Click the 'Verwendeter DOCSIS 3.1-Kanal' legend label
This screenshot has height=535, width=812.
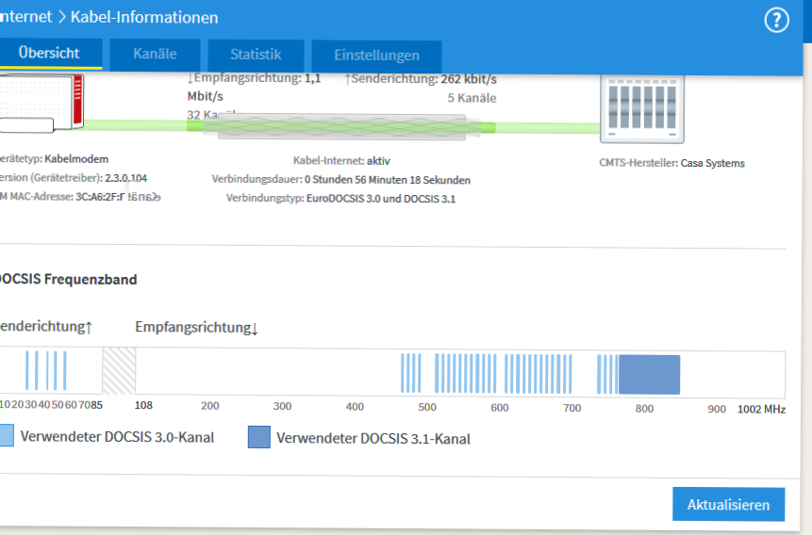pos(373,439)
